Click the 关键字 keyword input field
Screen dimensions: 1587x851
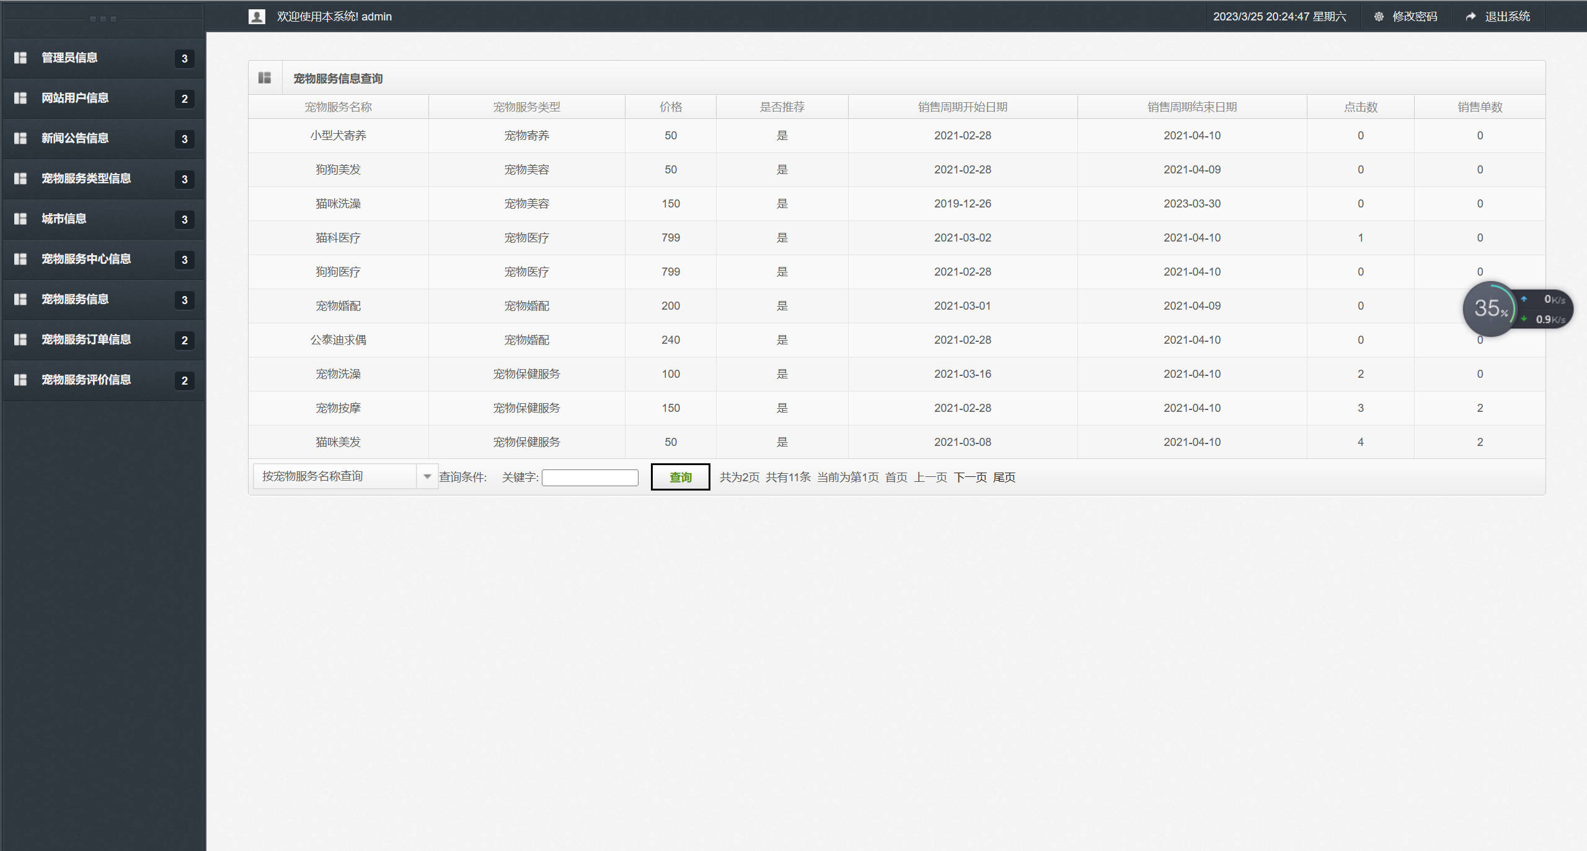[x=590, y=478]
